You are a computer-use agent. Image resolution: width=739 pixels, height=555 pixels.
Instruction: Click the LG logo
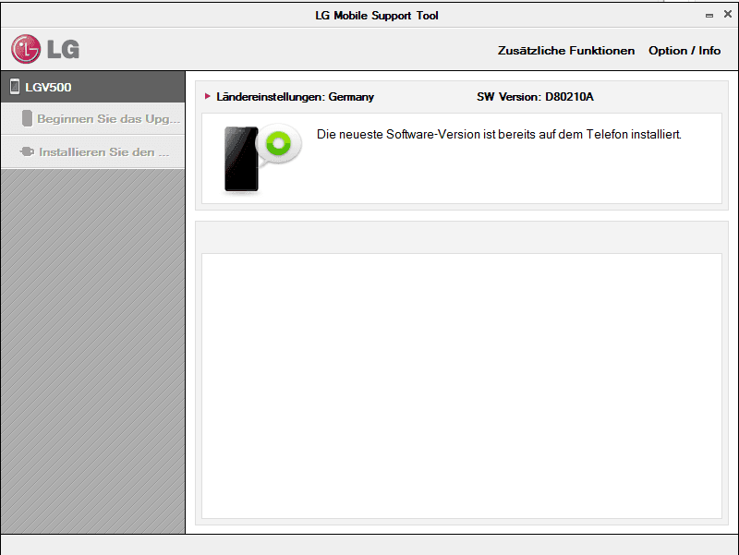click(x=45, y=49)
